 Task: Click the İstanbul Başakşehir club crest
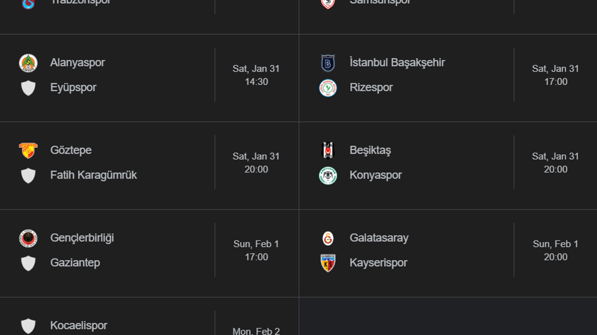tap(328, 63)
